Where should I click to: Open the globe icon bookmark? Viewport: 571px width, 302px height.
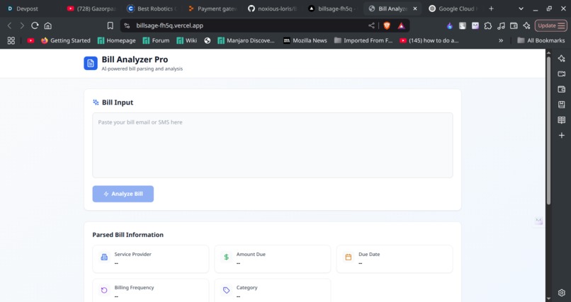click(207, 41)
